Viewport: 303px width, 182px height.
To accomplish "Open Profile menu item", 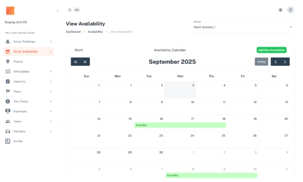I will pyautogui.click(x=28, y=141).
